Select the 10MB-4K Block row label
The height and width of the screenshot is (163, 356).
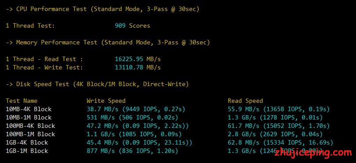point(29,109)
